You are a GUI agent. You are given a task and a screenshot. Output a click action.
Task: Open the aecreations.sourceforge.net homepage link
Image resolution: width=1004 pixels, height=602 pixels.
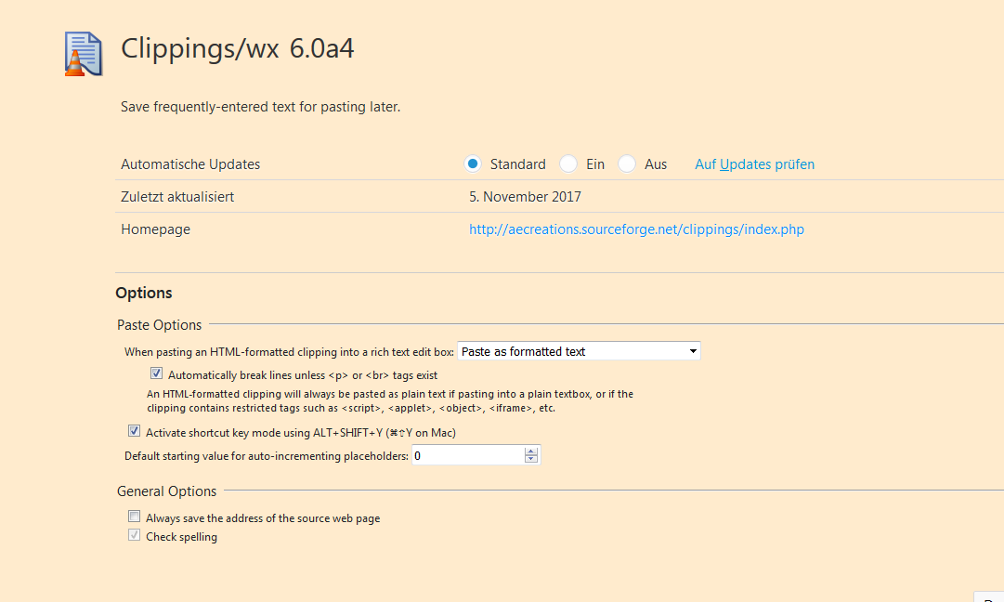pos(636,229)
